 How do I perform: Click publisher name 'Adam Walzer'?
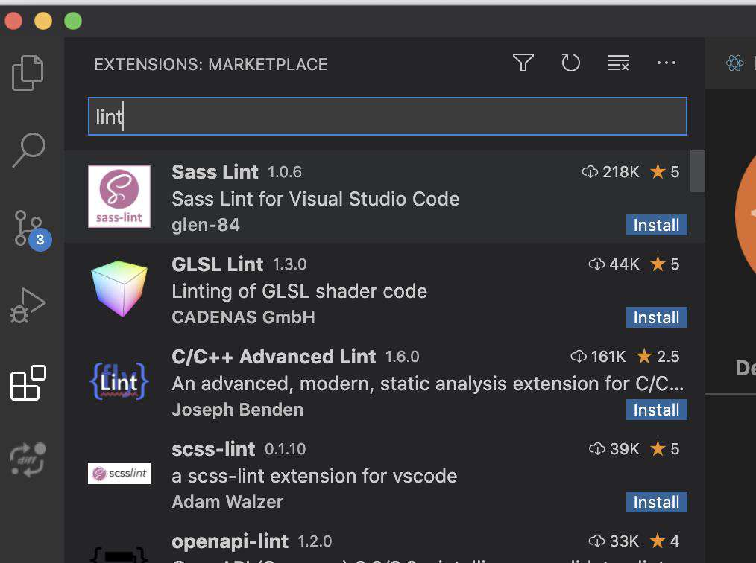coord(227,503)
